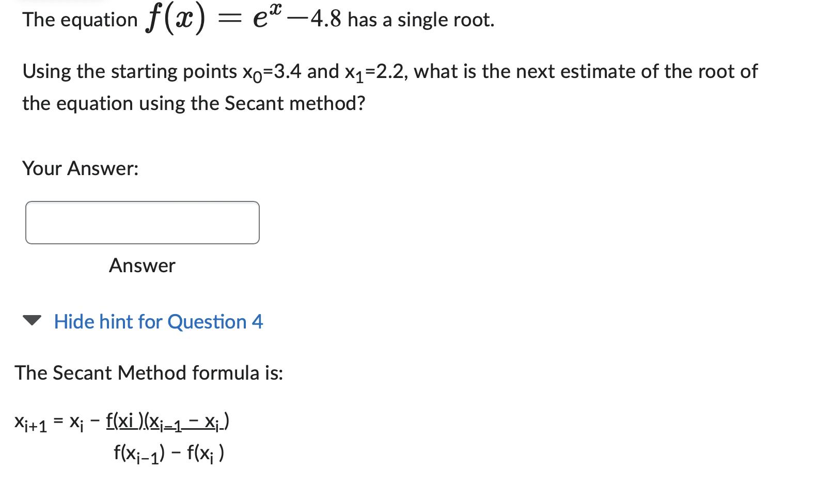The height and width of the screenshot is (500, 817).
Task: Click inside the Your Answer text box
Action: click(143, 223)
